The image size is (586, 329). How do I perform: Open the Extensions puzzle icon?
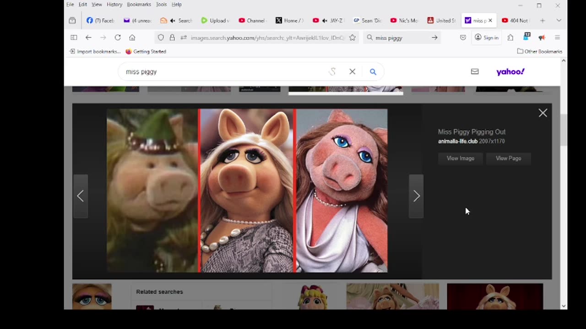(510, 37)
